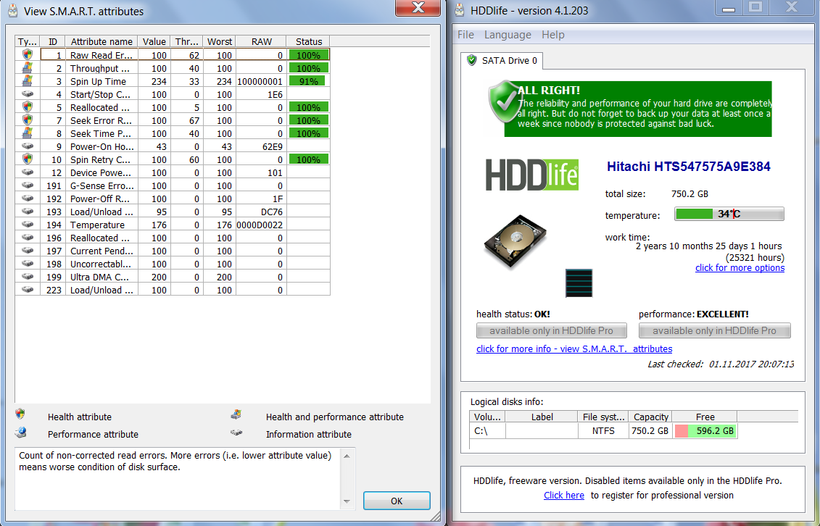820x526 pixels.
Task: Select the SATA Drive 0 tab
Action: click(502, 61)
